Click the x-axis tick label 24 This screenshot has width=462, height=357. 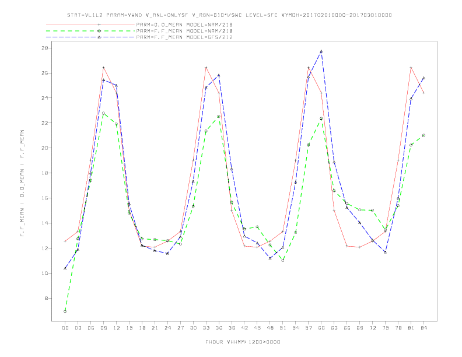coord(167,328)
